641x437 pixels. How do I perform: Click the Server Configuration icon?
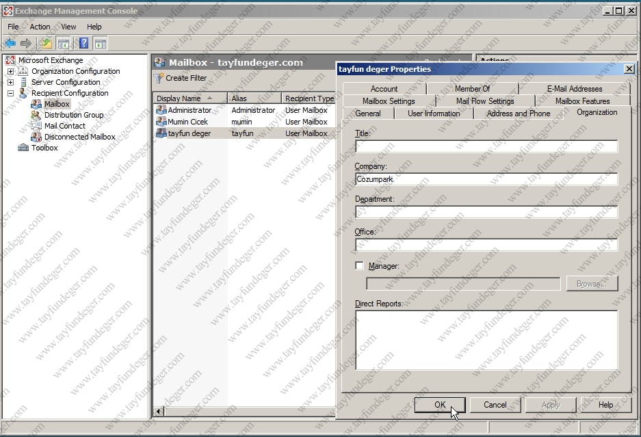click(23, 82)
